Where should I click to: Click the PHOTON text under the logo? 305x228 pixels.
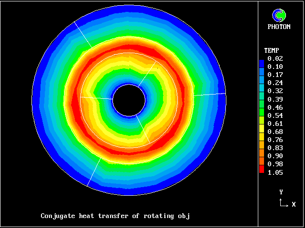[x=281, y=27]
